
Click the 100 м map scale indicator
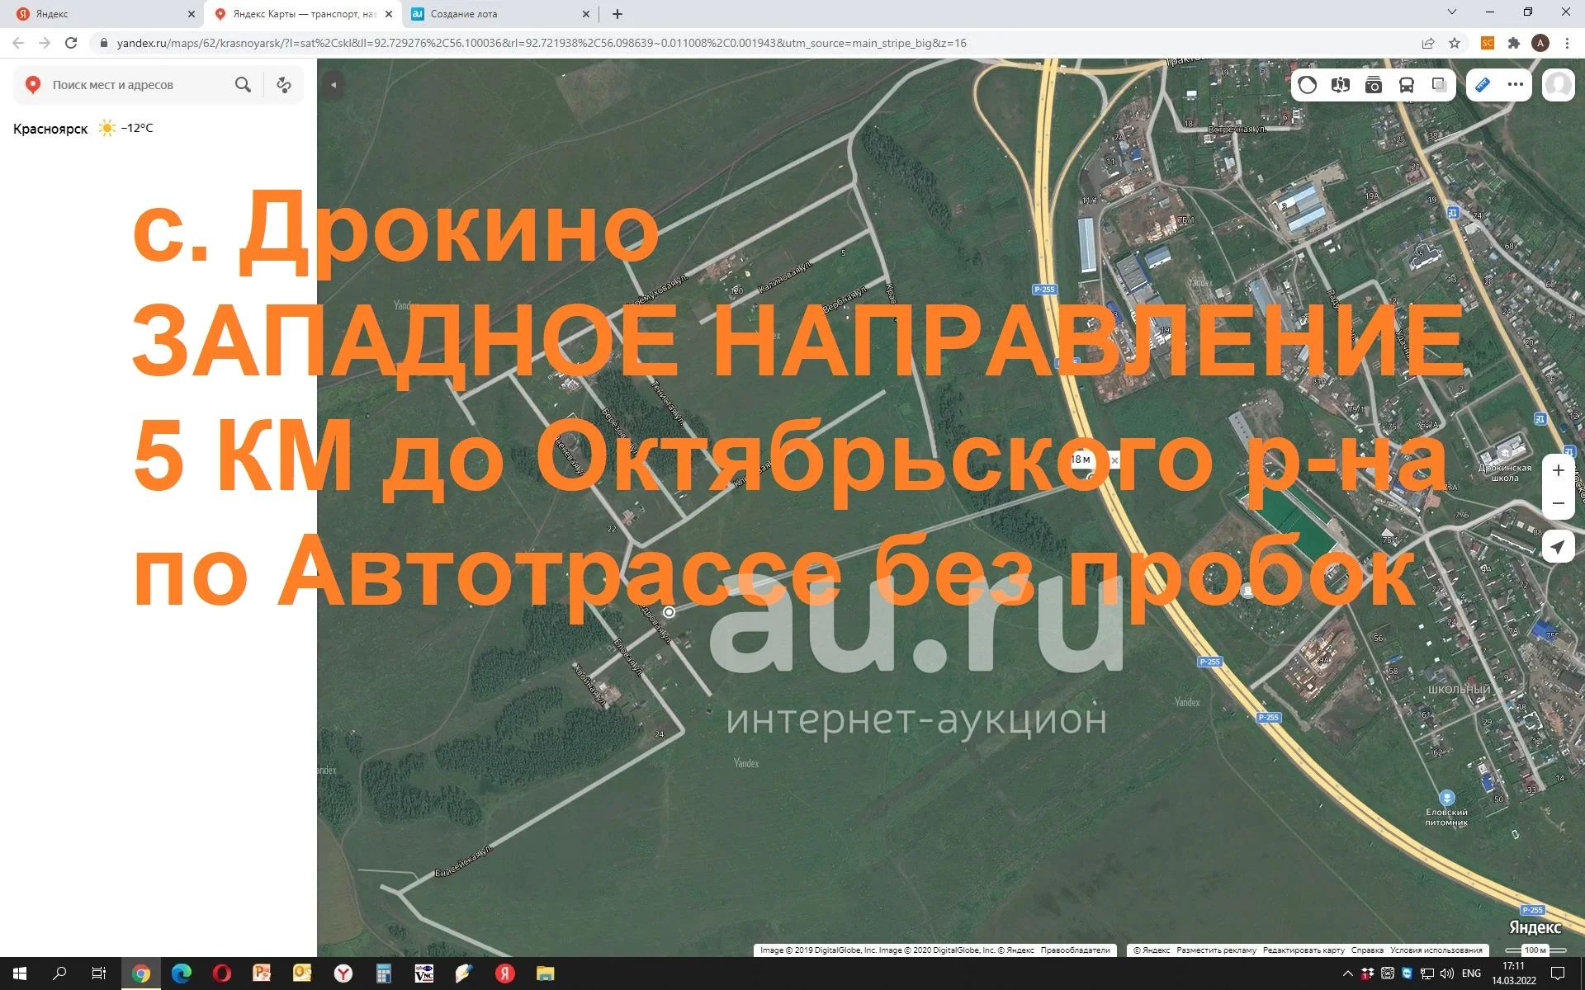tap(1535, 950)
